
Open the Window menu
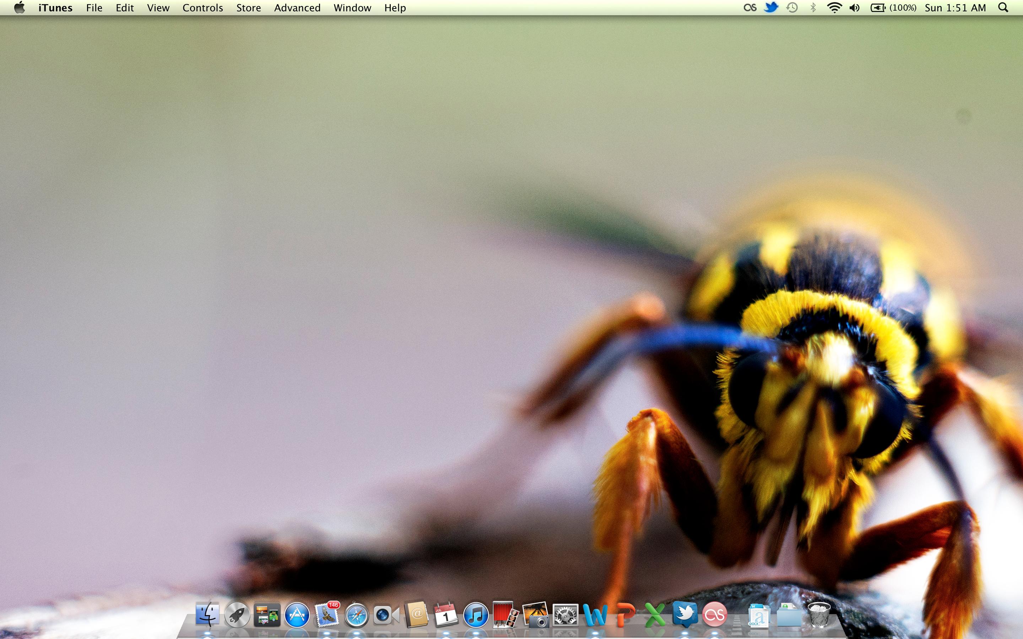[352, 7]
